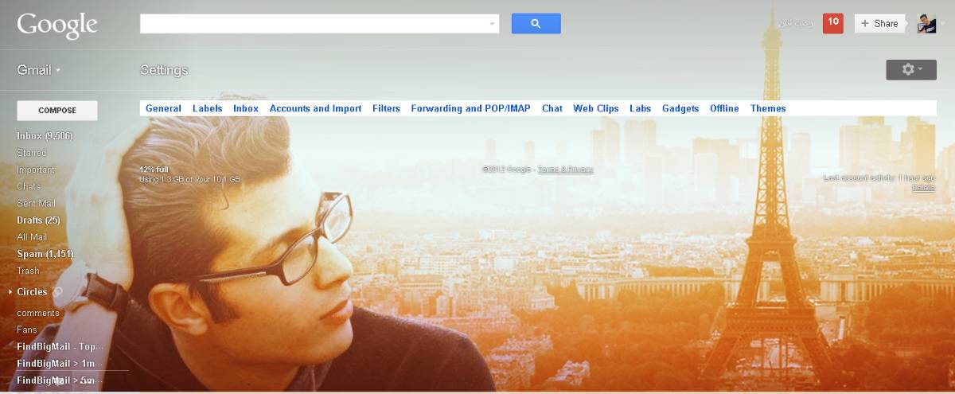This screenshot has width=955, height=394.
Task: Open the All Mail folder
Action: pos(32,237)
